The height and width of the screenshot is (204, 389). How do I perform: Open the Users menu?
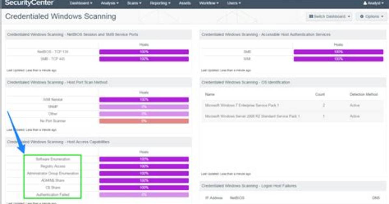click(234, 3)
